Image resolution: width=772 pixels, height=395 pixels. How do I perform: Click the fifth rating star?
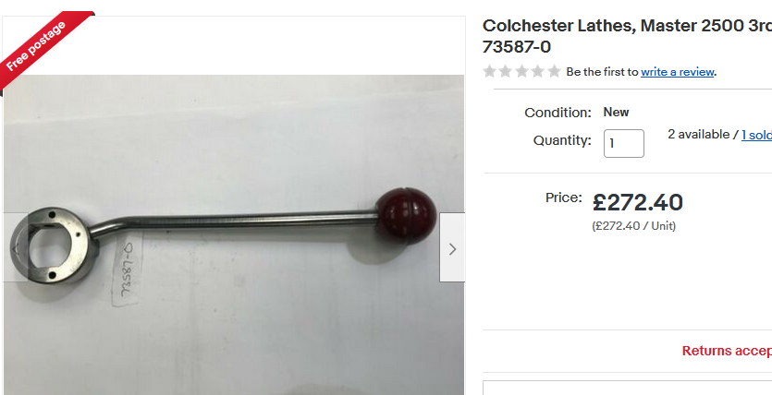point(555,72)
